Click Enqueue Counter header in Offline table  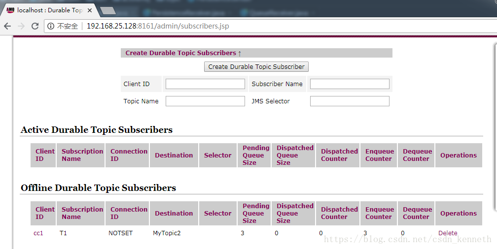point(380,213)
